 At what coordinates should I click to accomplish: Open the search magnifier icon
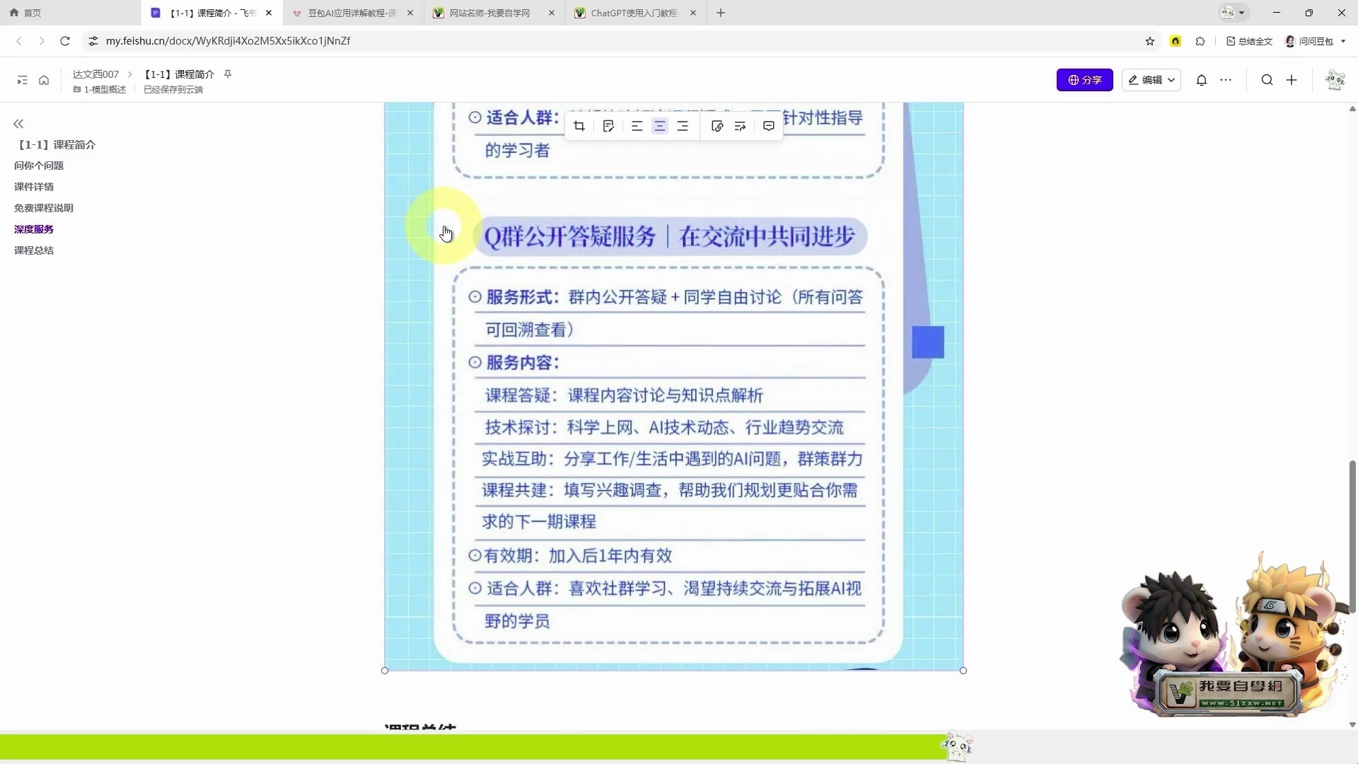point(1267,80)
